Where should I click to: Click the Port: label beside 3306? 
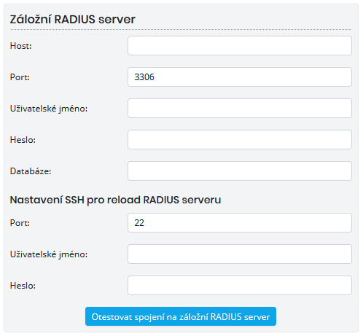(x=20, y=77)
